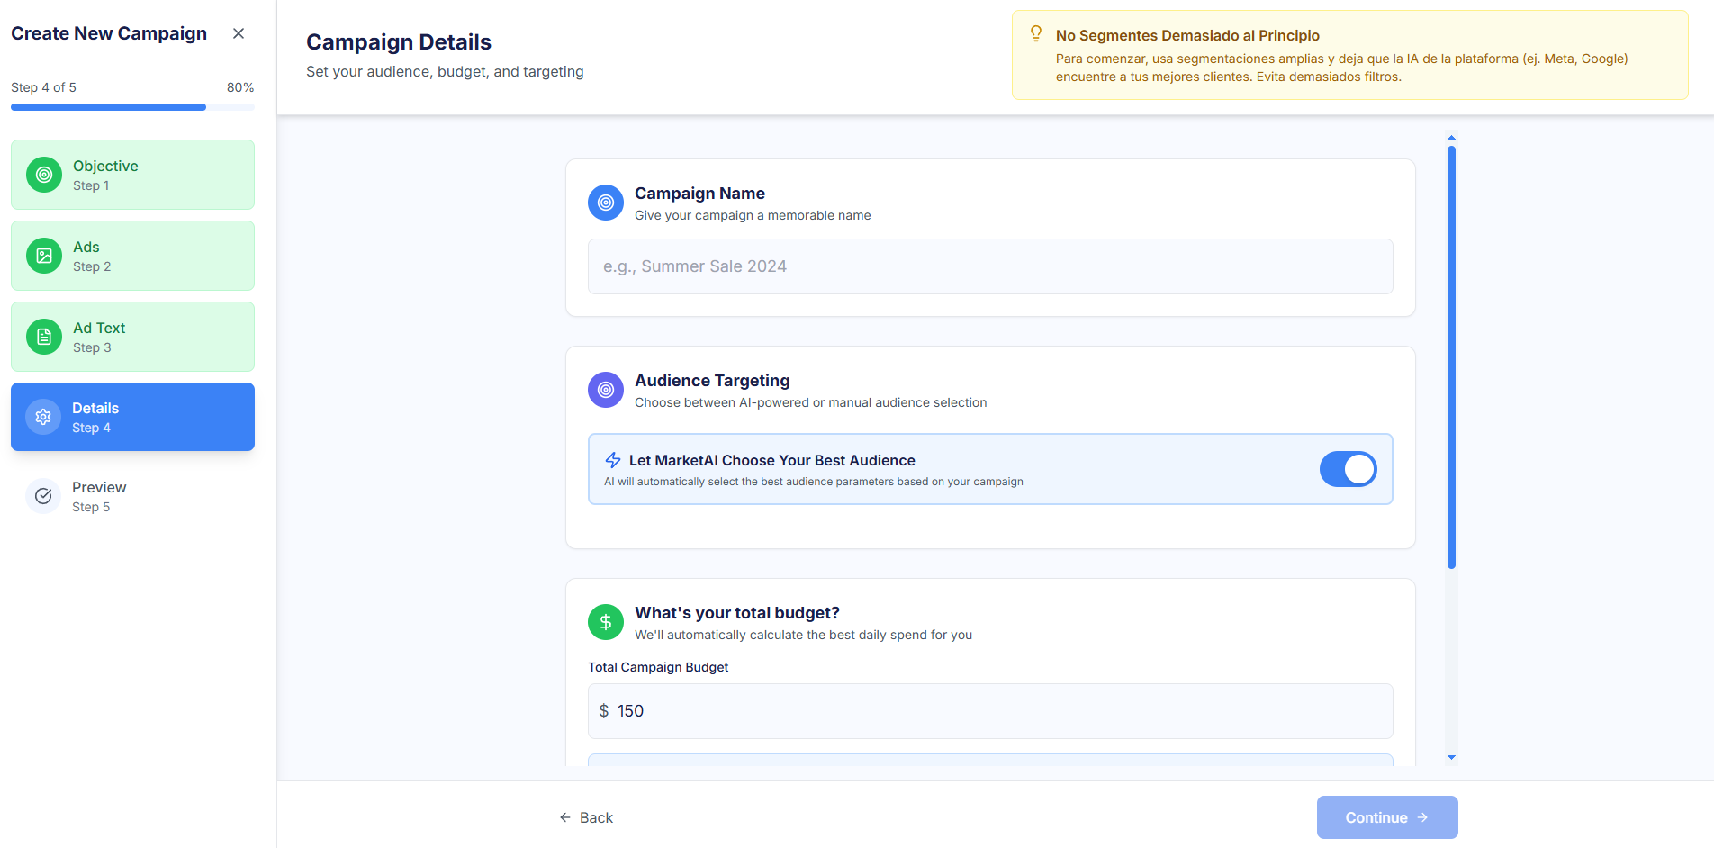Click the Audience Targeting purple icon

(x=606, y=390)
